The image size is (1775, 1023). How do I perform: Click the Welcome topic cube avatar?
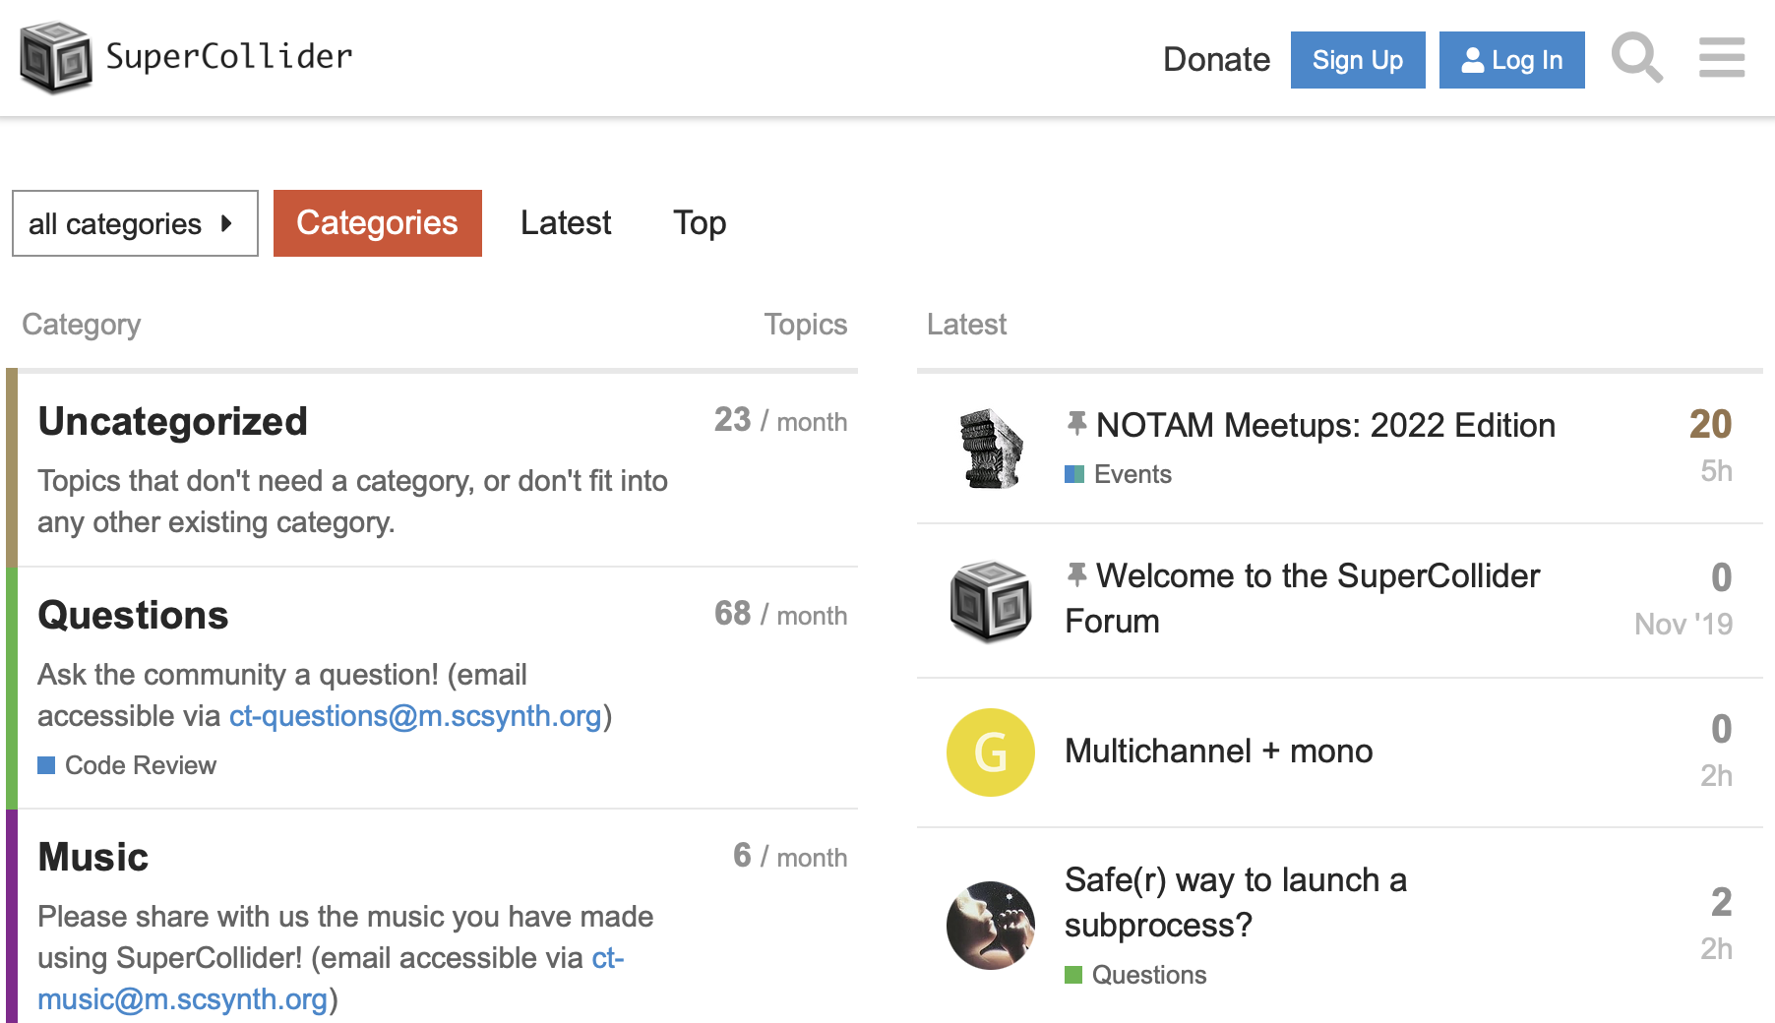991,601
